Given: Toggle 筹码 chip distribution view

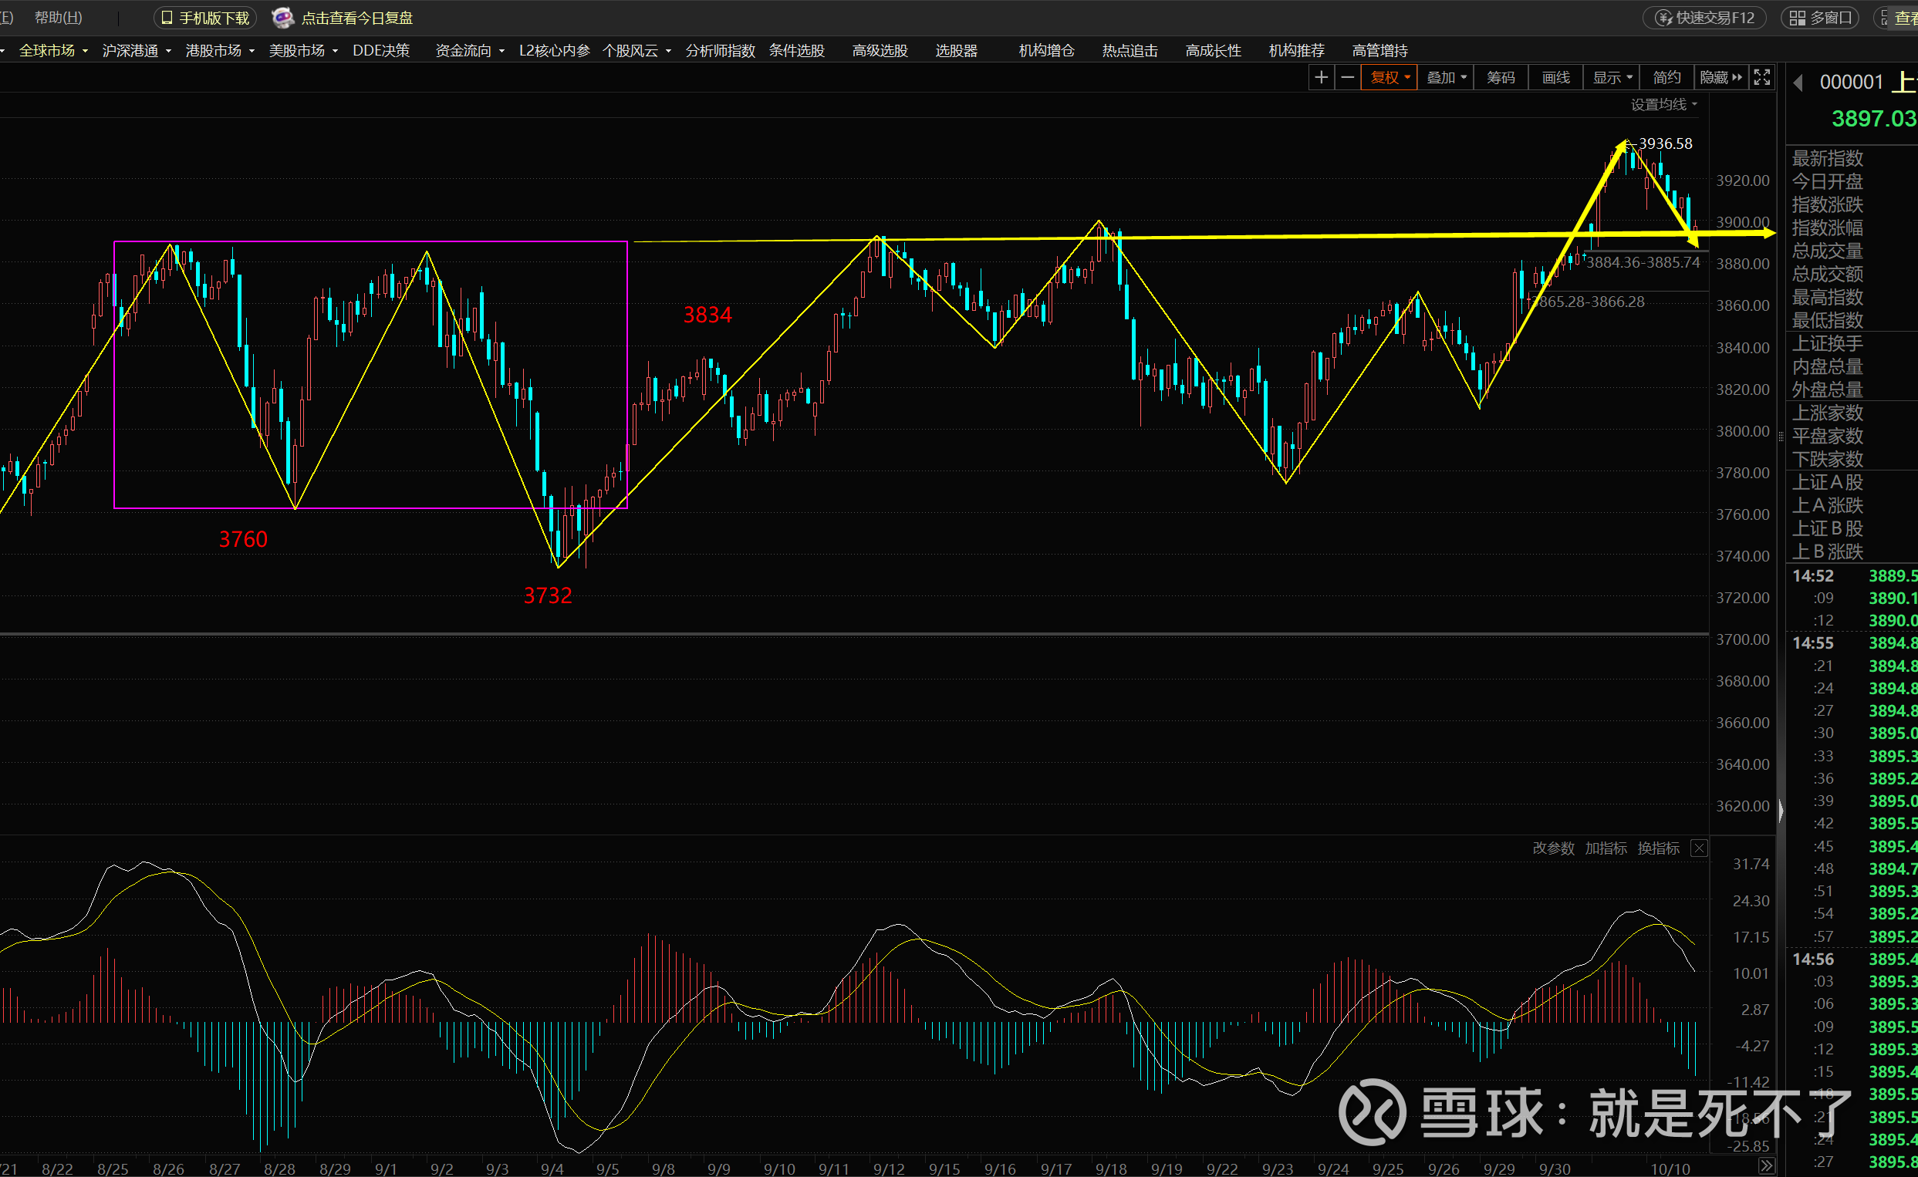Looking at the screenshot, I should [1500, 77].
